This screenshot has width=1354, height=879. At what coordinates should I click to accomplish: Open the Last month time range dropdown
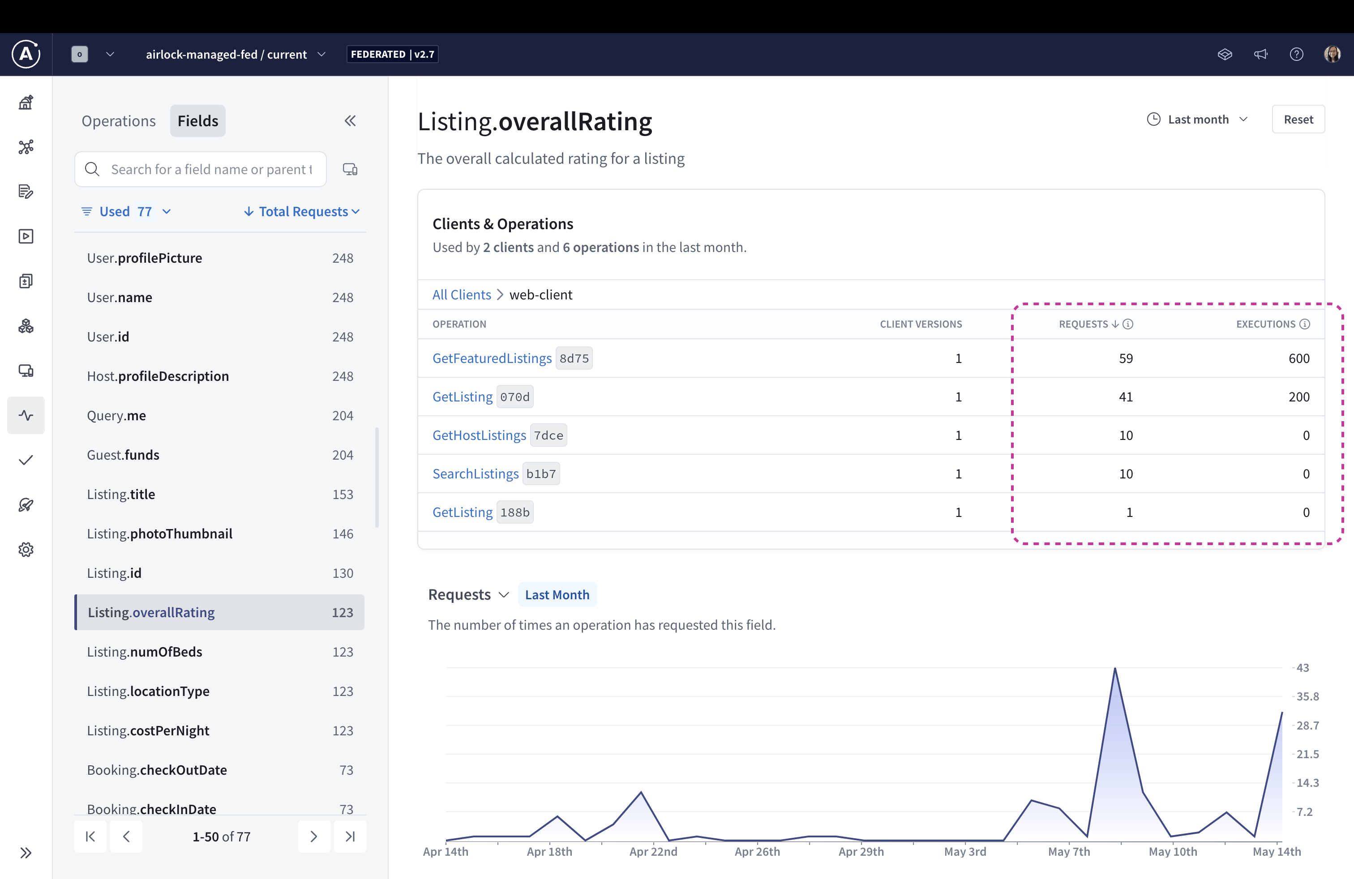(x=1197, y=119)
